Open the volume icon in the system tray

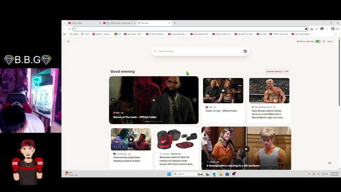pyautogui.click(x=326, y=174)
